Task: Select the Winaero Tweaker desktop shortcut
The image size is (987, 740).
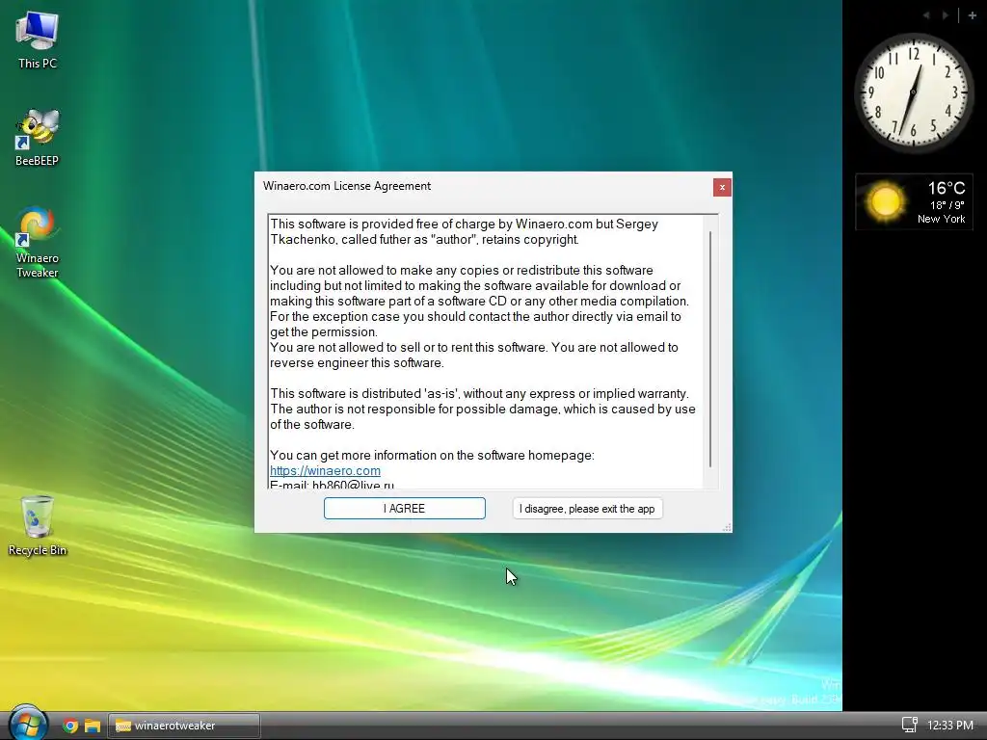Action: click(x=38, y=242)
